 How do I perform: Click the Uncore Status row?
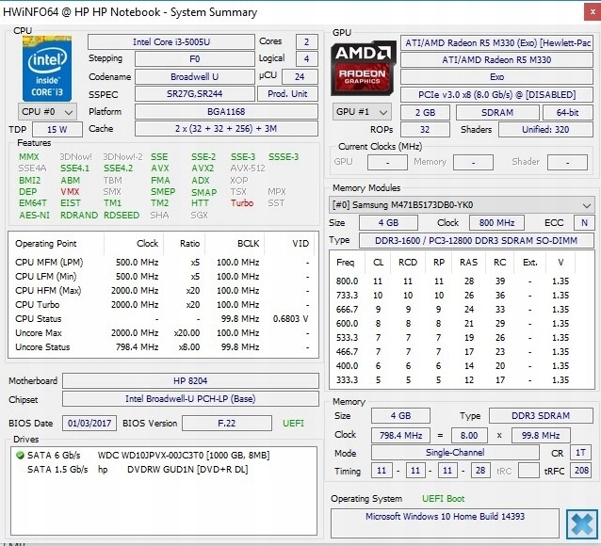pos(163,347)
